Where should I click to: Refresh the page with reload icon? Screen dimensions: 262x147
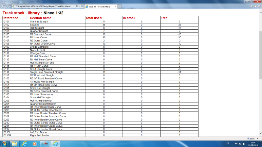click(82, 6)
